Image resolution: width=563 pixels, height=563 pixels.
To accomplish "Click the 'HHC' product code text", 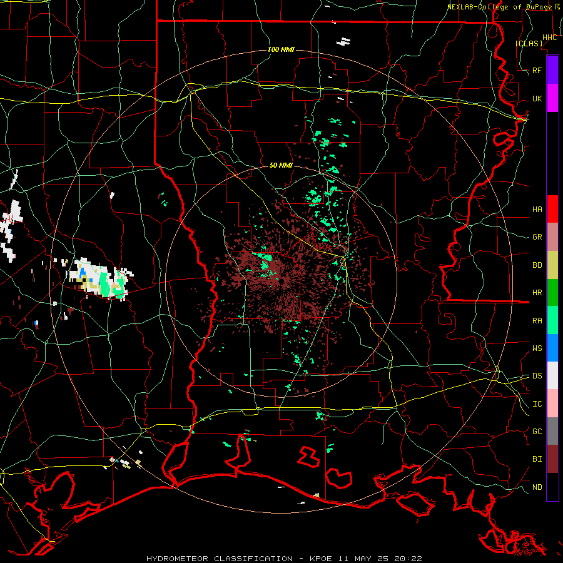I will (x=549, y=38).
